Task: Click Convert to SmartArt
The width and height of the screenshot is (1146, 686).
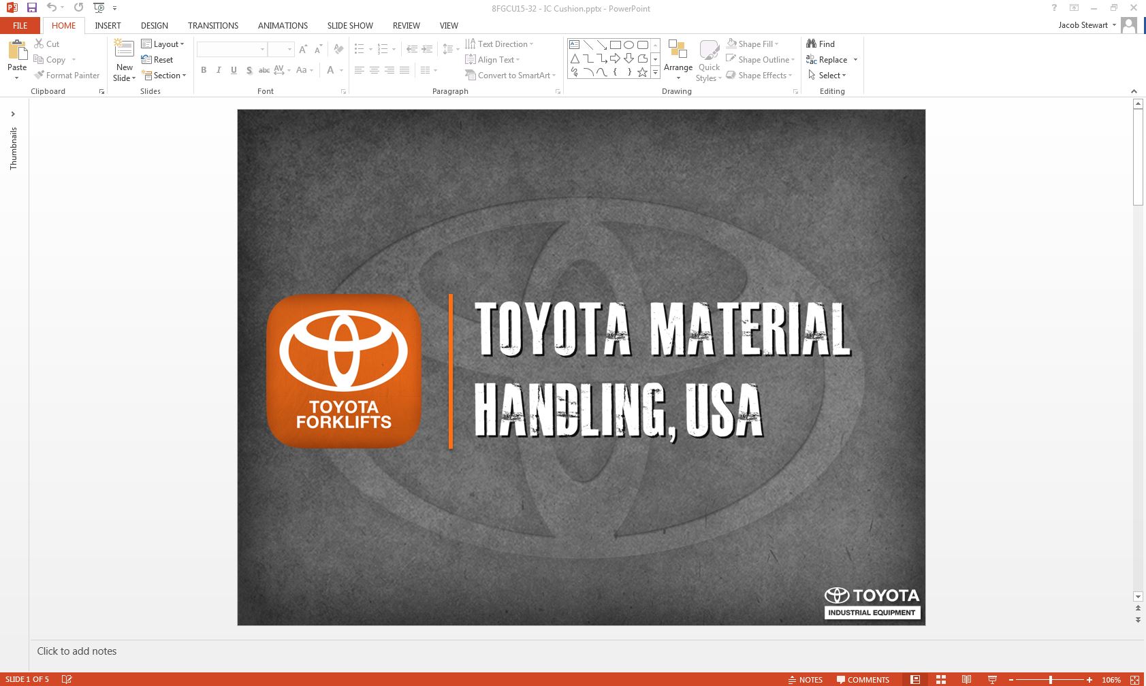Action: pos(511,76)
